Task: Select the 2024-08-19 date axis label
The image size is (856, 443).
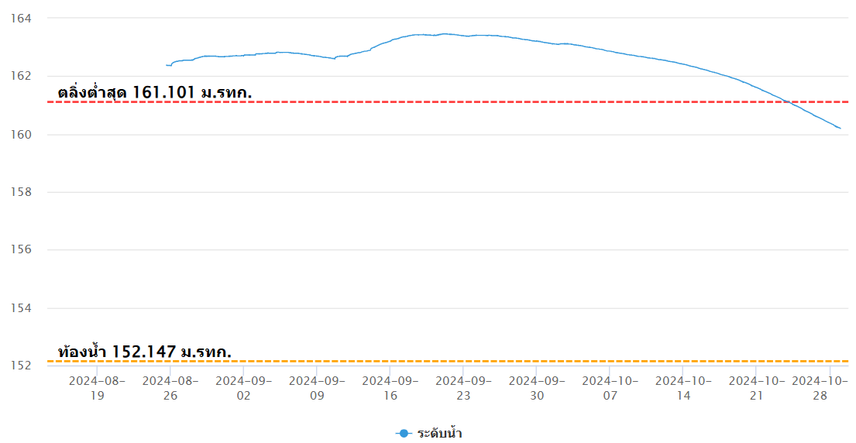Action: 97,389
